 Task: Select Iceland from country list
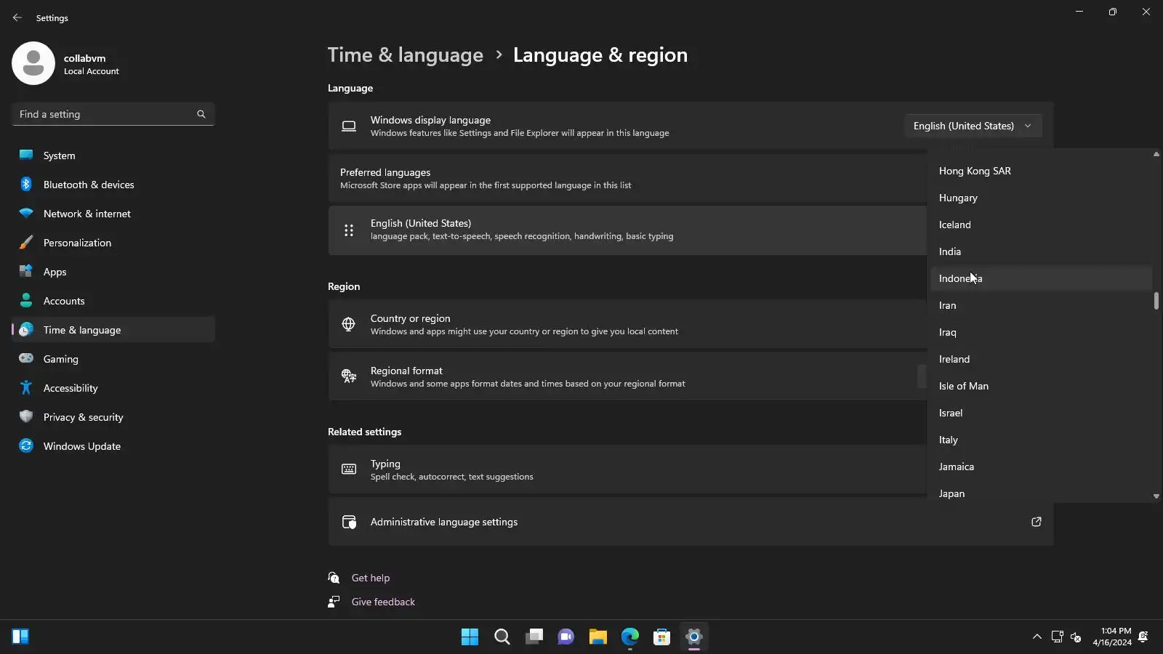(x=1041, y=225)
